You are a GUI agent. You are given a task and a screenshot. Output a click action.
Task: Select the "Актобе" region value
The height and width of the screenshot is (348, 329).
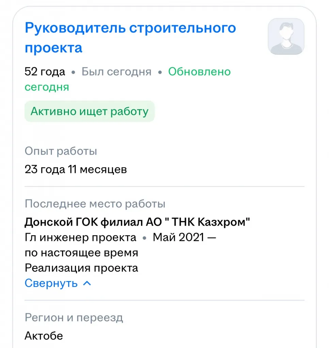coord(44,336)
